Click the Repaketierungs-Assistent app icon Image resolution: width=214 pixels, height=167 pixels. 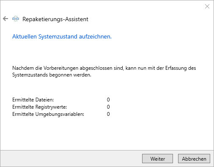[x=16, y=19]
